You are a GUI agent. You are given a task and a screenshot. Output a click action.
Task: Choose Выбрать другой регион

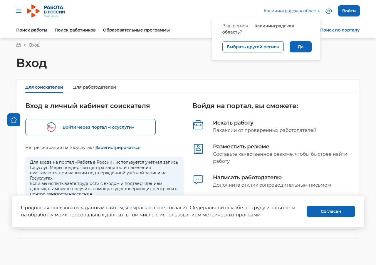(253, 47)
